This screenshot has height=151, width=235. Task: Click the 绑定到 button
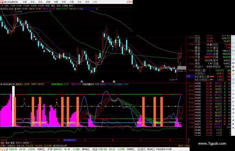tap(26, 143)
